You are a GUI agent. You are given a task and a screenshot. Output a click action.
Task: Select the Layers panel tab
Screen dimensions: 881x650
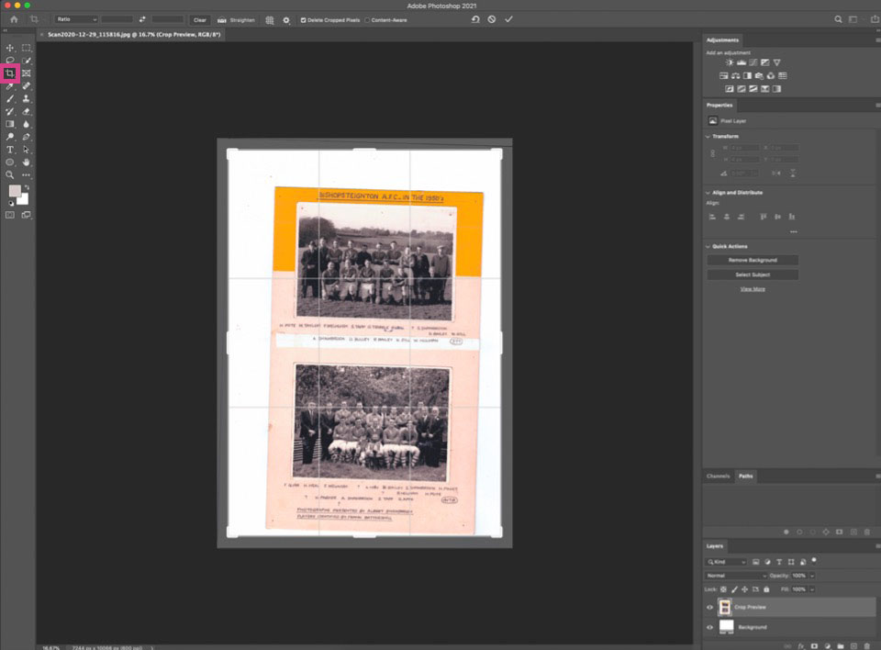click(715, 546)
